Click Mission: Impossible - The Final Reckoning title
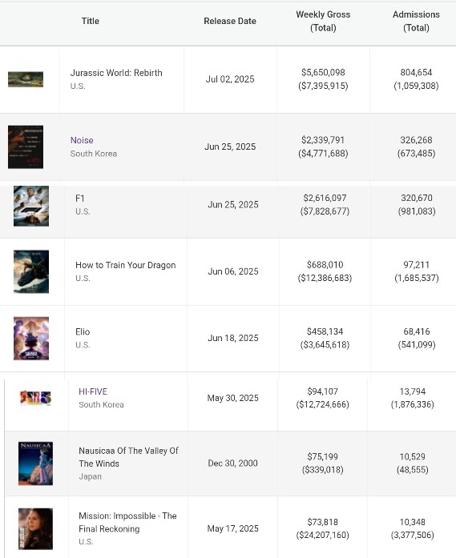This screenshot has height=558, width=456. (127, 522)
